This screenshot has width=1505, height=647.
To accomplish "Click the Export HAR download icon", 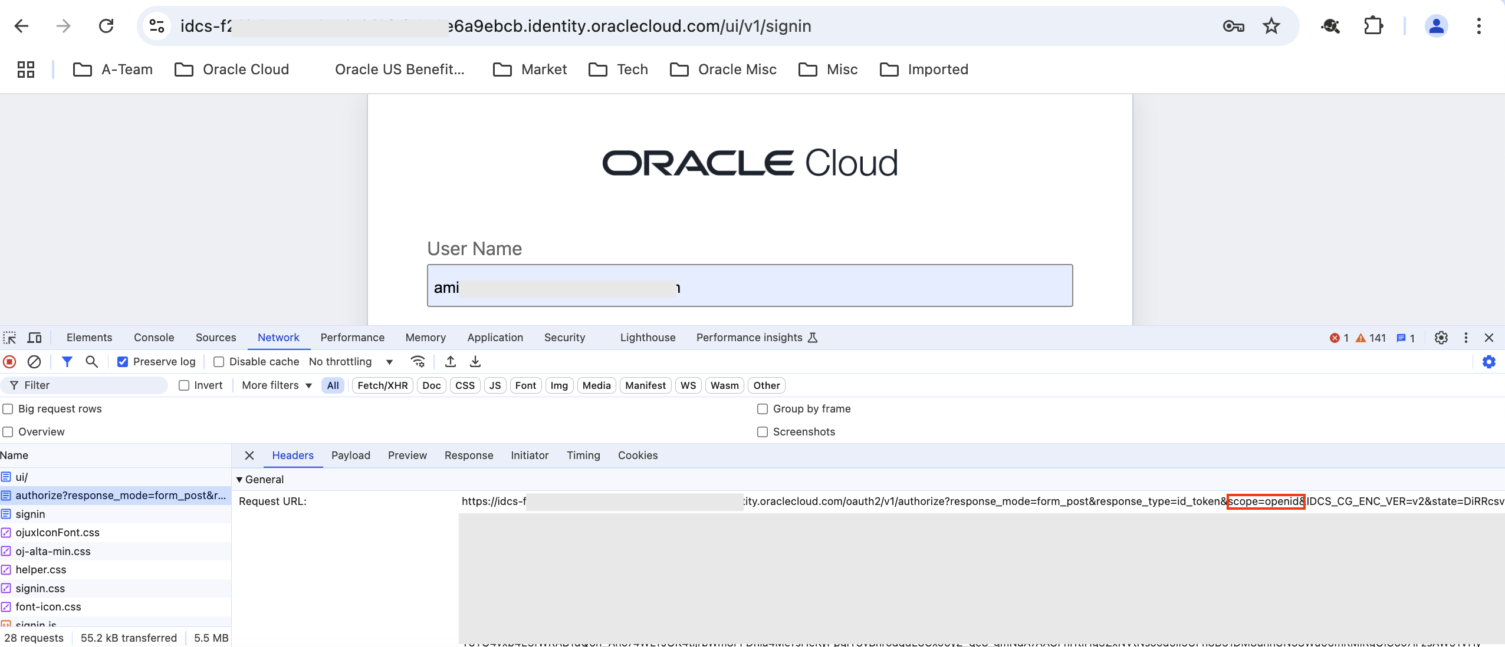I will click(x=475, y=361).
